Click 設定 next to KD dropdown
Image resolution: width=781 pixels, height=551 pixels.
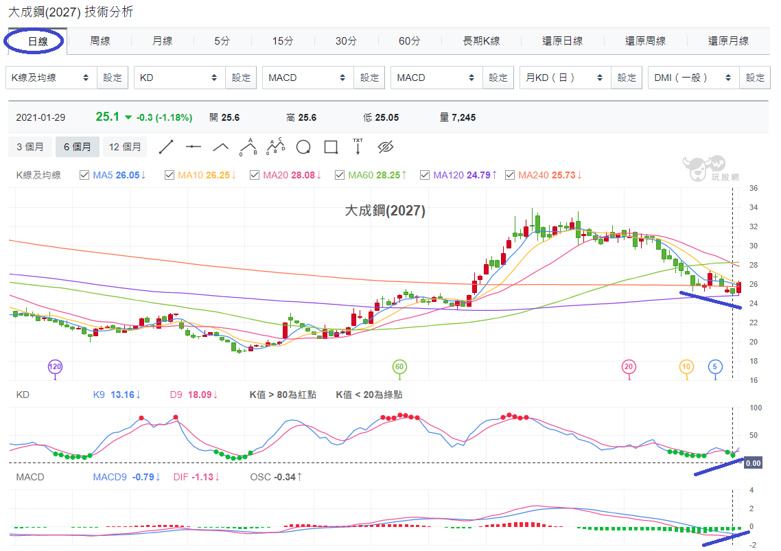(241, 78)
